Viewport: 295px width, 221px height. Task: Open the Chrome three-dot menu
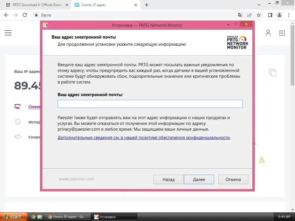[289, 15]
